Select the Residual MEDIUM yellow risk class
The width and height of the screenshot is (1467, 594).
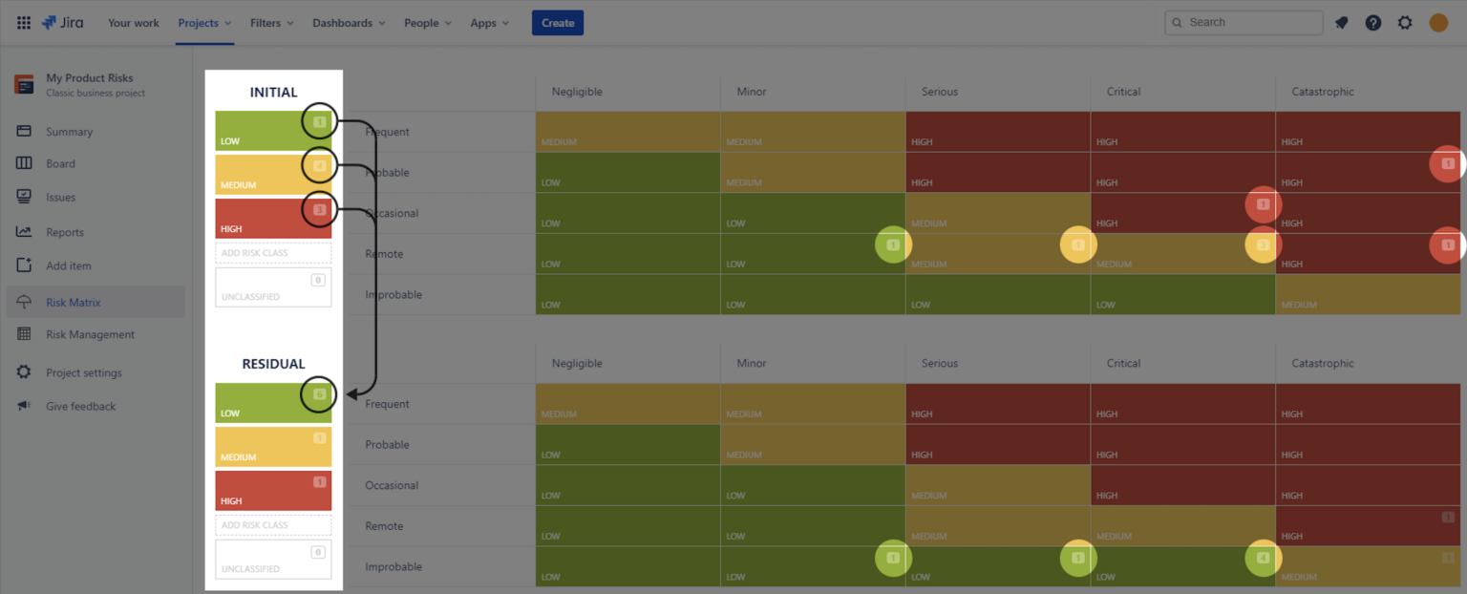click(x=273, y=447)
